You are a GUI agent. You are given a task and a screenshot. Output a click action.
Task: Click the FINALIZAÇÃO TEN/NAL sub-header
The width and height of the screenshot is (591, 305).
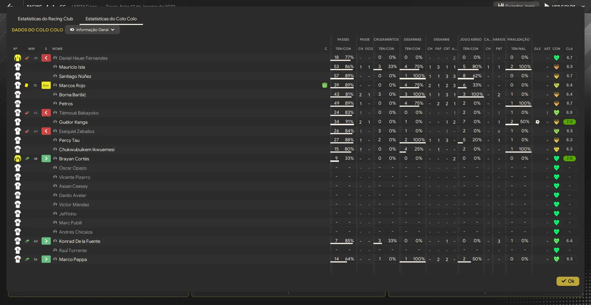point(519,49)
